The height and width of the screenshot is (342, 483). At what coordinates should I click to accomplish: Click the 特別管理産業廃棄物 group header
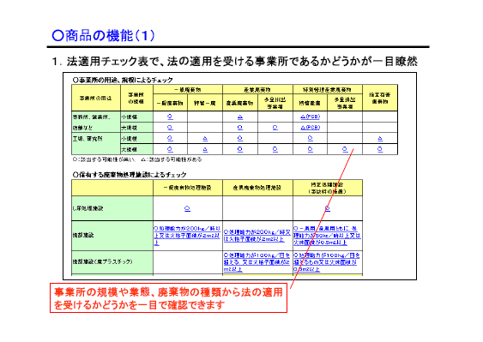328,90
